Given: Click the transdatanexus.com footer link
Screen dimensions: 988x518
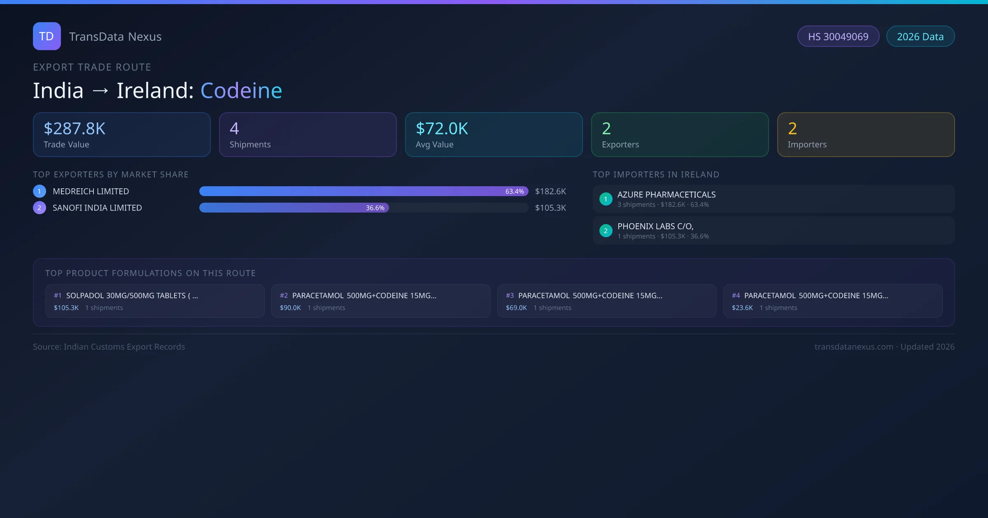Looking at the screenshot, I should [853, 347].
